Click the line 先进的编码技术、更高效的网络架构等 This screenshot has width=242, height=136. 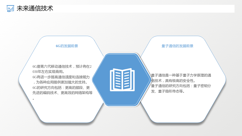63,93
